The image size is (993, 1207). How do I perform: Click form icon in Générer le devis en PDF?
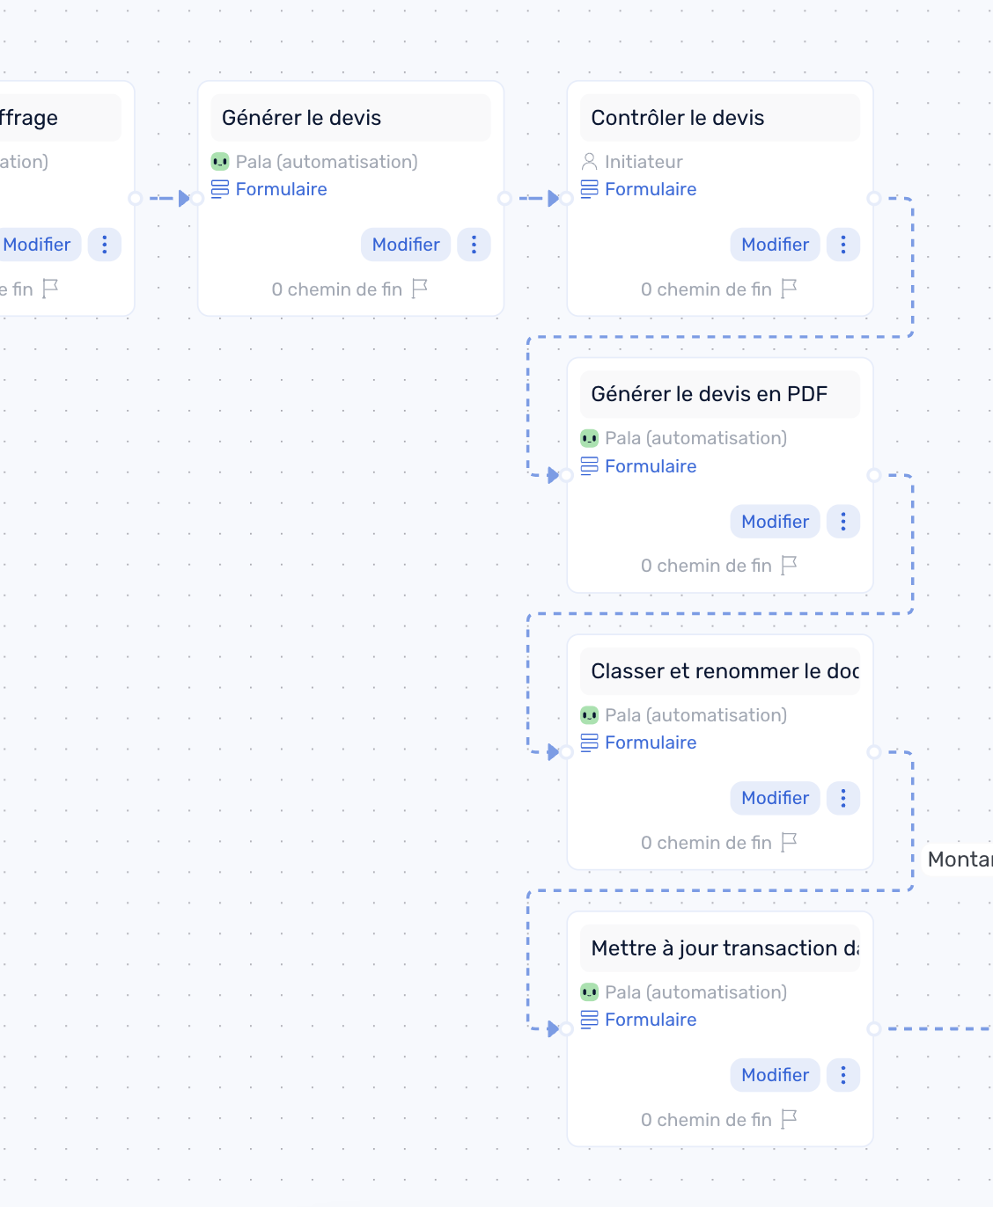click(589, 466)
